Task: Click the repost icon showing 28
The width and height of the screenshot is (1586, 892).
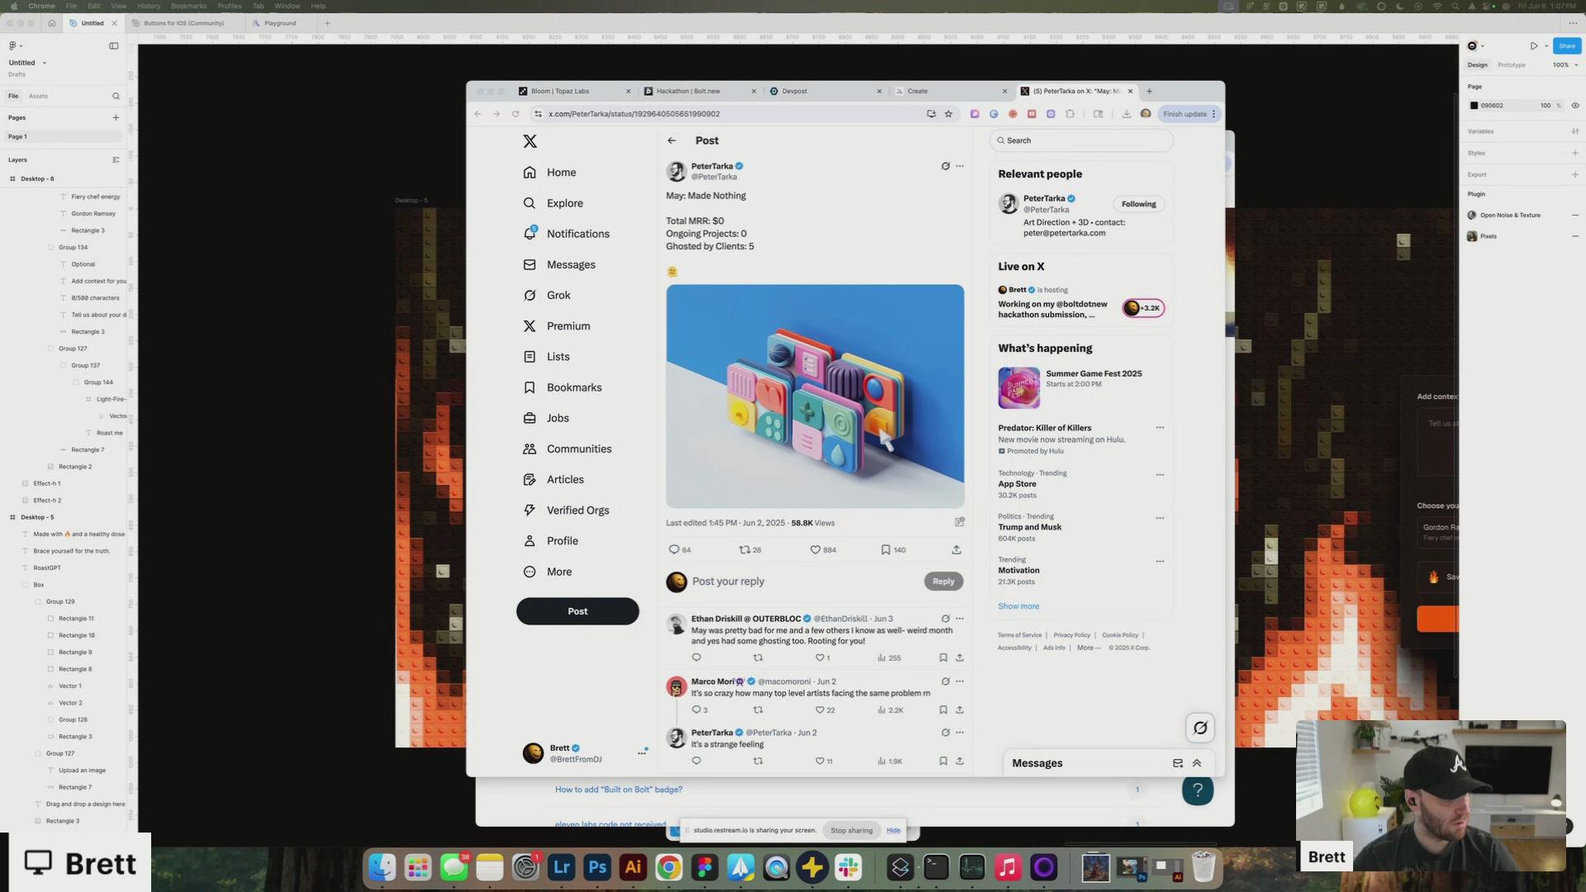Action: [x=744, y=550]
